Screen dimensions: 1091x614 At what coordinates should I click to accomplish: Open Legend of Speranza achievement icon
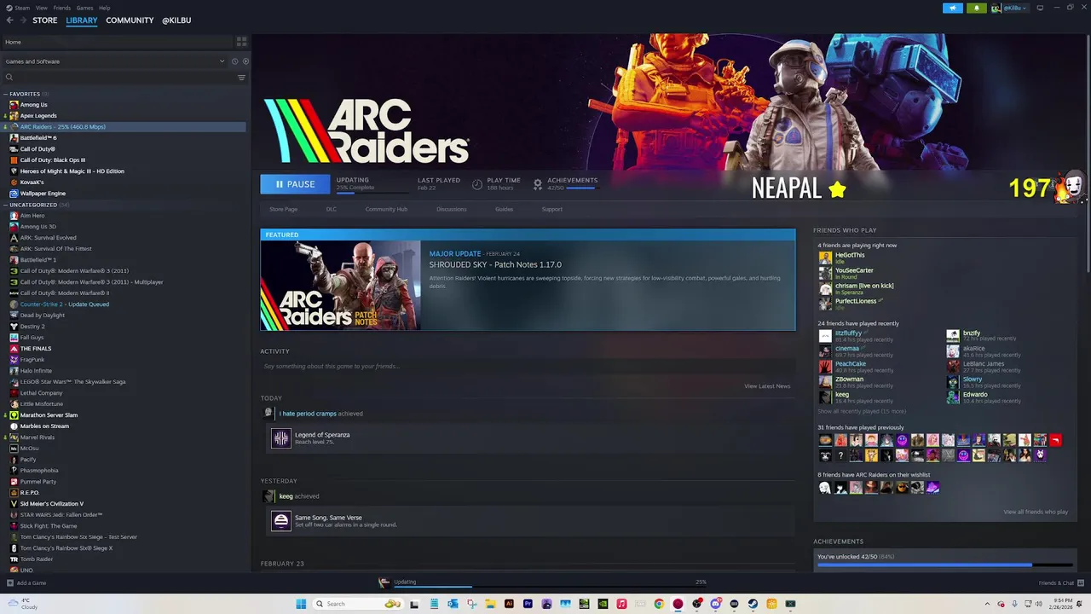click(x=280, y=438)
